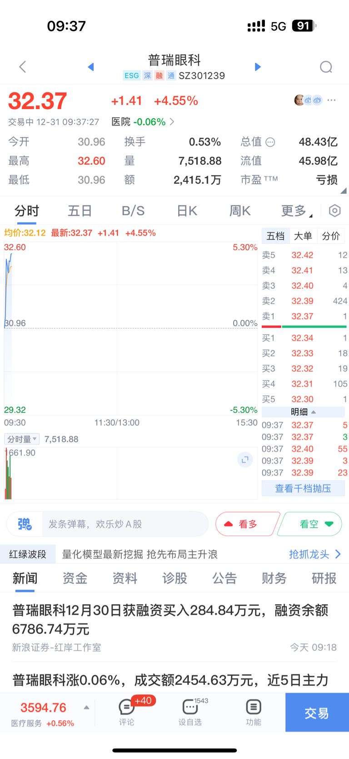
Task: Switch to 大单 tab
Action: click(x=303, y=236)
